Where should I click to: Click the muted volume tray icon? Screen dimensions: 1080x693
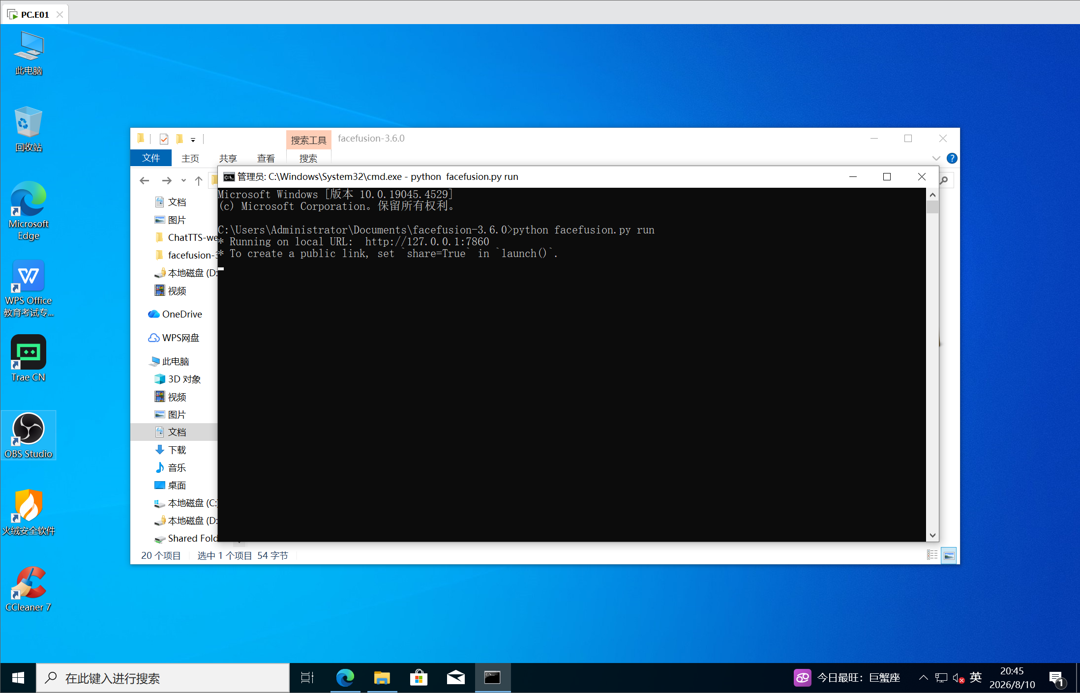(x=958, y=678)
